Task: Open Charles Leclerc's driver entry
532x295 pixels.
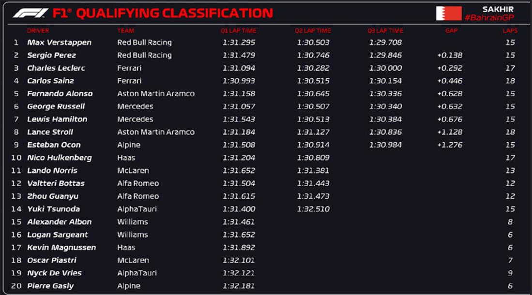Action: click(56, 68)
